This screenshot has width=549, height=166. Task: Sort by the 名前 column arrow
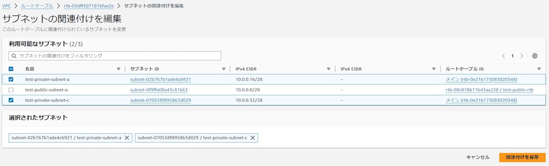pyautogui.click(x=118, y=69)
